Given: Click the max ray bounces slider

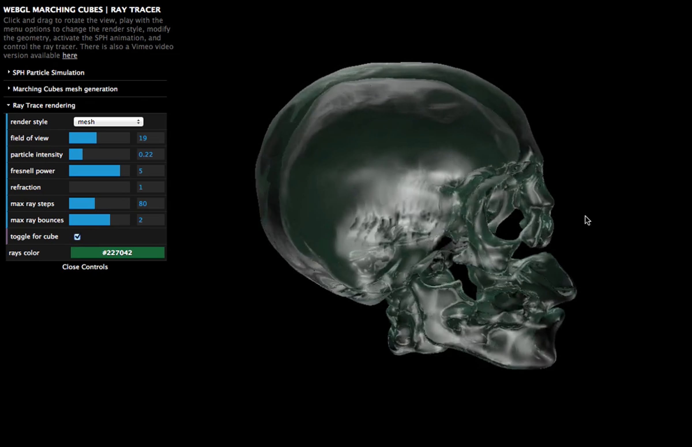Looking at the screenshot, I should [x=99, y=220].
